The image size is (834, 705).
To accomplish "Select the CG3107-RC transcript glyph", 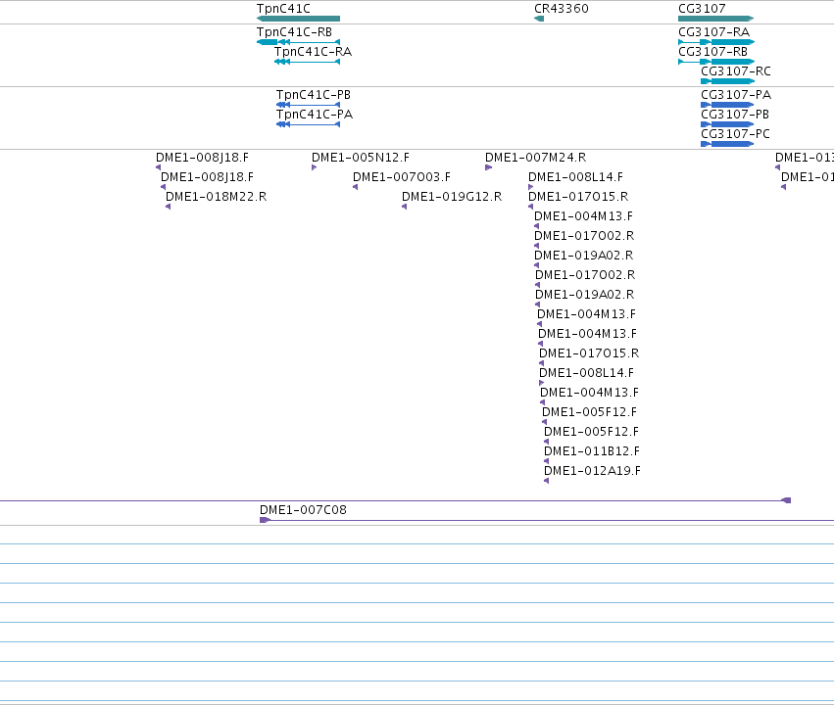I will (x=727, y=81).
